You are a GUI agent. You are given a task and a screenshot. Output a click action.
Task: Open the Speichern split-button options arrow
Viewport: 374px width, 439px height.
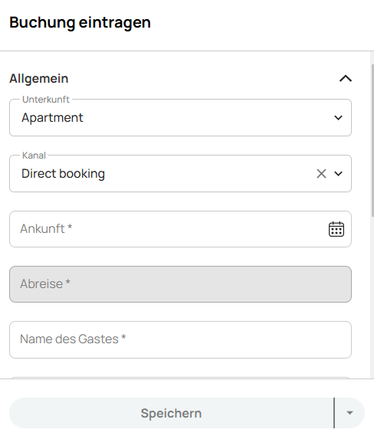pyautogui.click(x=349, y=413)
